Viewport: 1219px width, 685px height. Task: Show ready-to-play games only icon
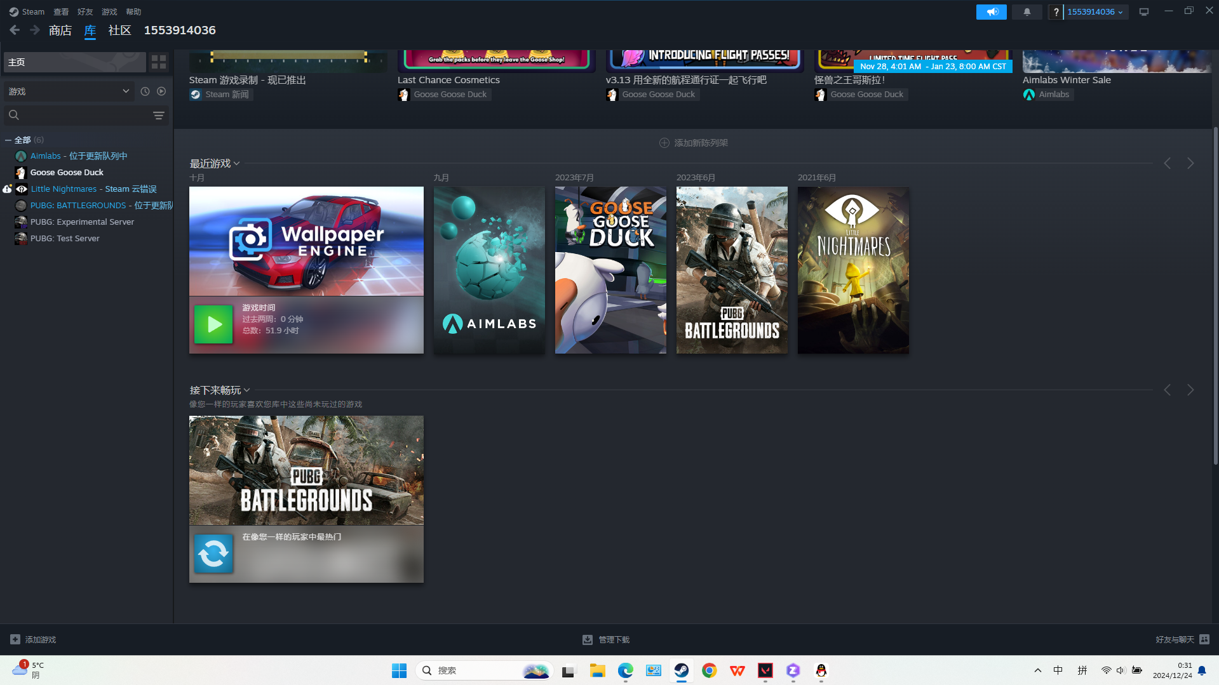[x=161, y=91]
